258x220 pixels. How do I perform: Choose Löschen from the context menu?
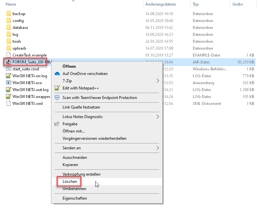[x=70, y=182]
